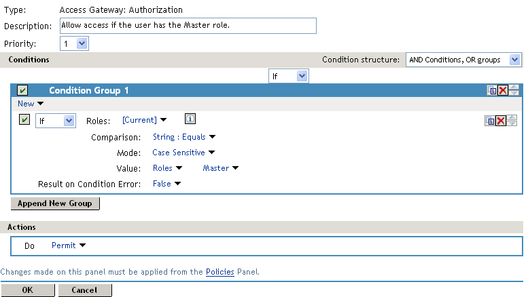Click inside the Description text field

pyautogui.click(x=188, y=25)
